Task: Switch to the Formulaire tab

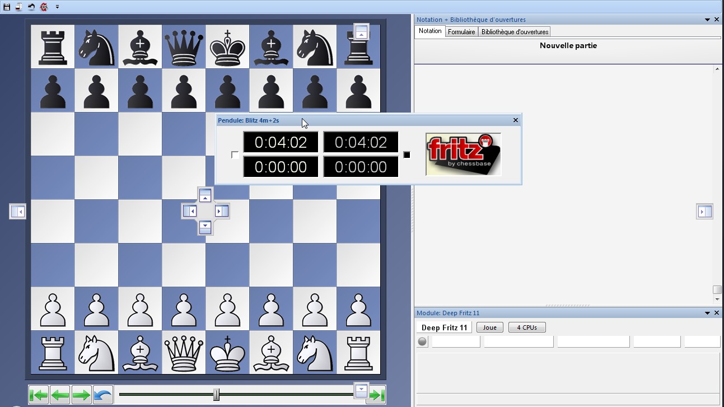Action: pos(461,32)
